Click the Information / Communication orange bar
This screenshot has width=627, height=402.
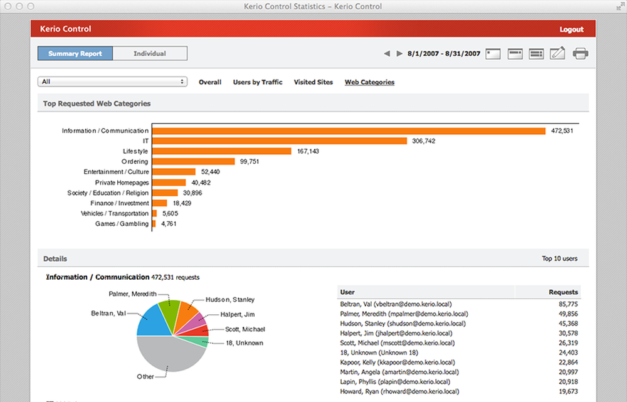(x=349, y=131)
